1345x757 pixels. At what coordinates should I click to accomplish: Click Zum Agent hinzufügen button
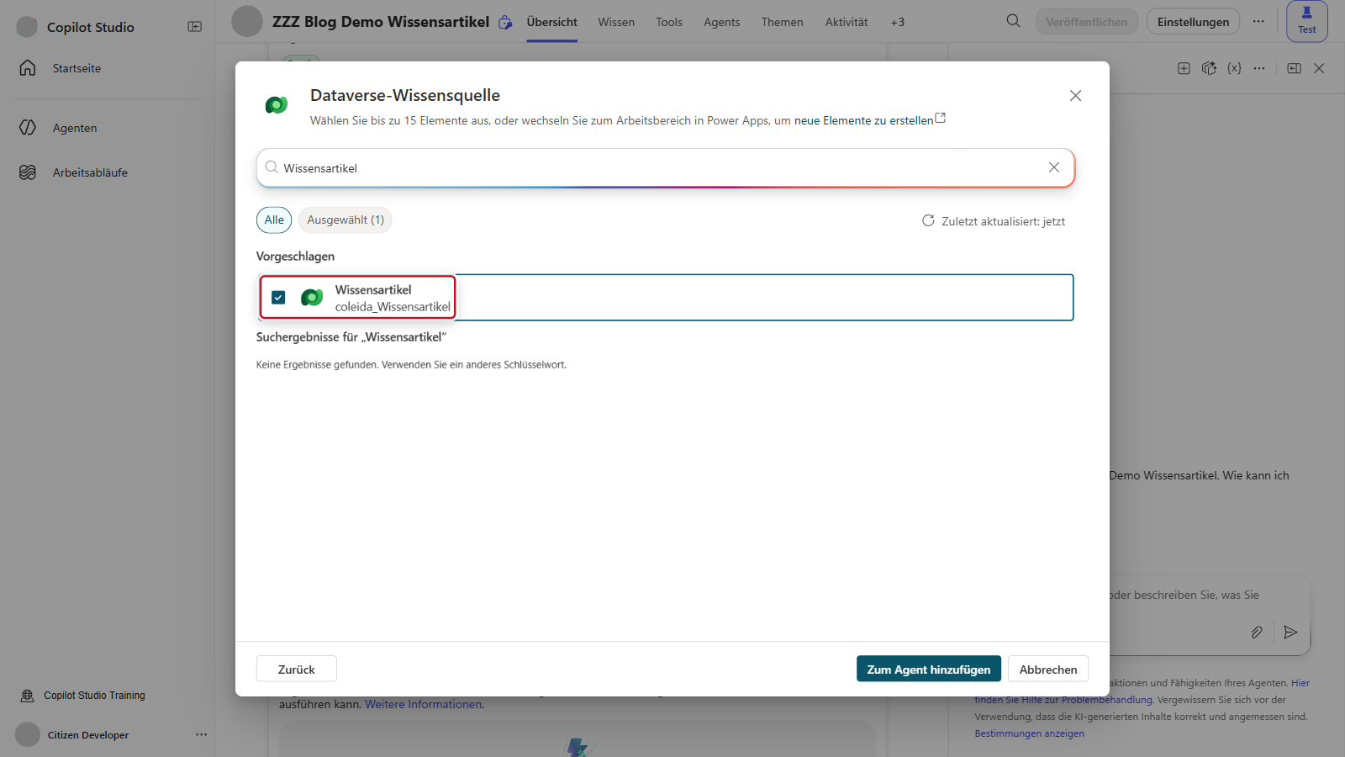tap(929, 669)
